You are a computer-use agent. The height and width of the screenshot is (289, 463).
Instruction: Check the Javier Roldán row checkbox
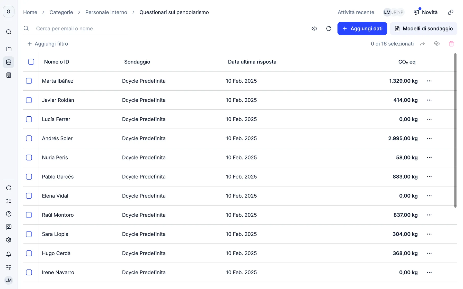pyautogui.click(x=29, y=100)
